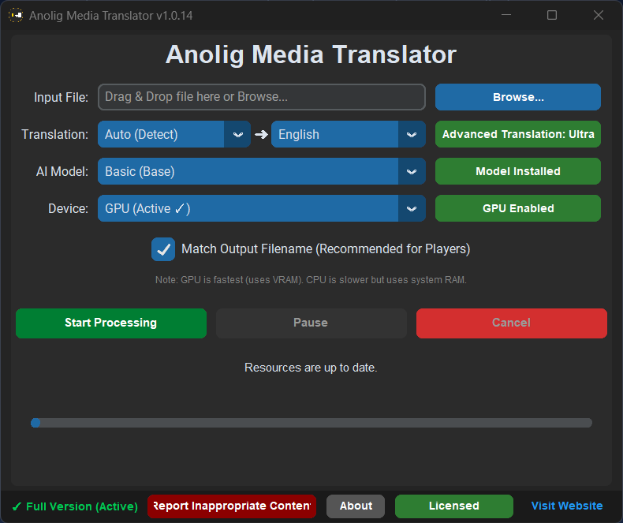This screenshot has height=523, width=623.
Task: Close the Anolig Media Translator window
Action: coord(599,15)
